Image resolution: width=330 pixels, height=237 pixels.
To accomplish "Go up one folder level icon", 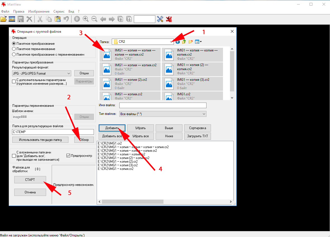I will point(184,41).
